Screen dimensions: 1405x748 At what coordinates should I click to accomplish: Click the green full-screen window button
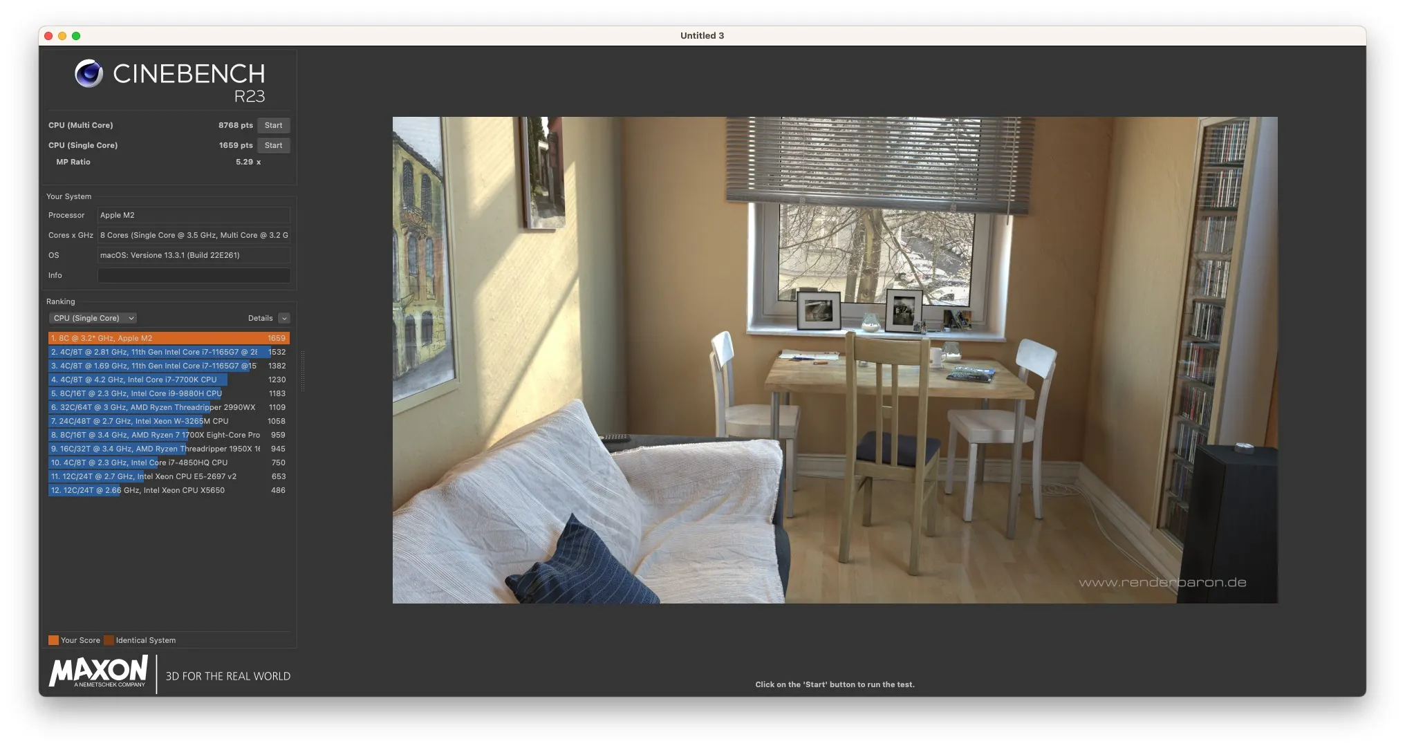tap(76, 36)
